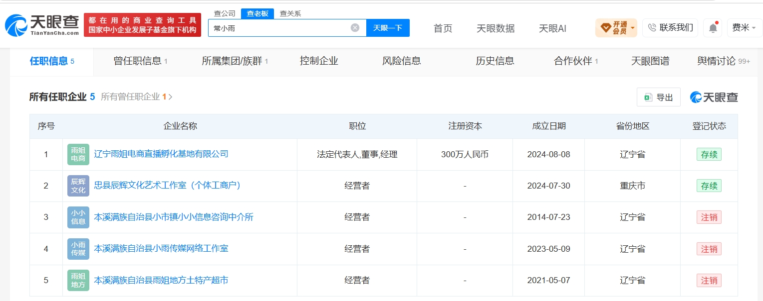Viewport: 763px width, 301px height.
Task: Open 本溪满族自治县小市镇小小信息咨询中介所 link
Action: coord(174,217)
